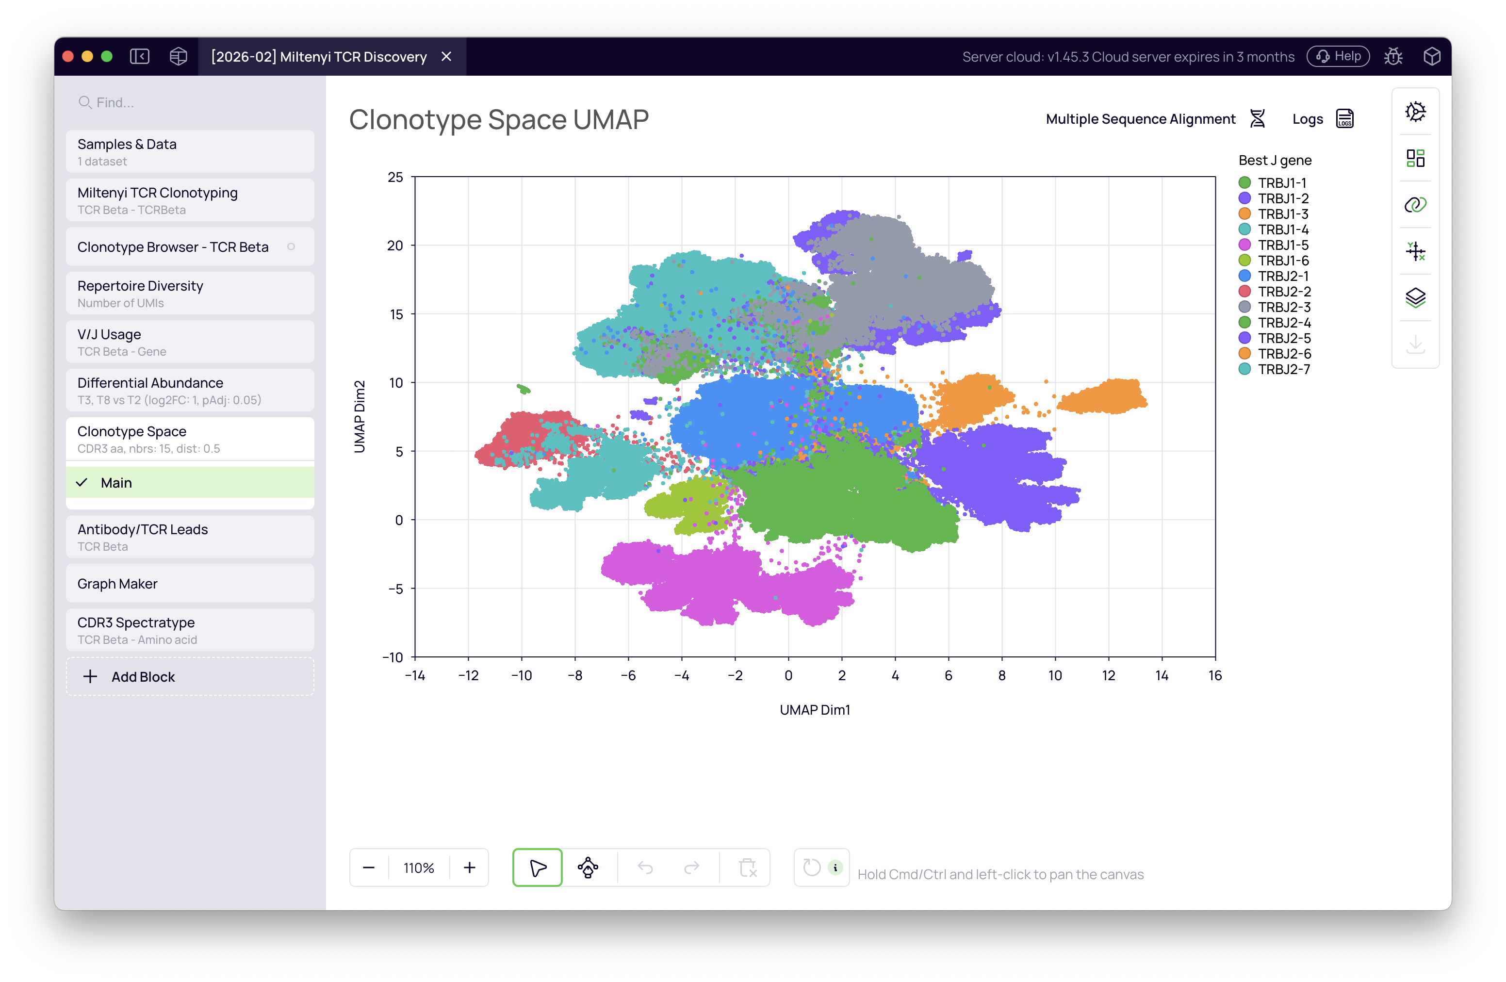Toggle TRBJ1-3 in the Best J gene legend
Viewport: 1506px width, 982px height.
pos(1284,214)
